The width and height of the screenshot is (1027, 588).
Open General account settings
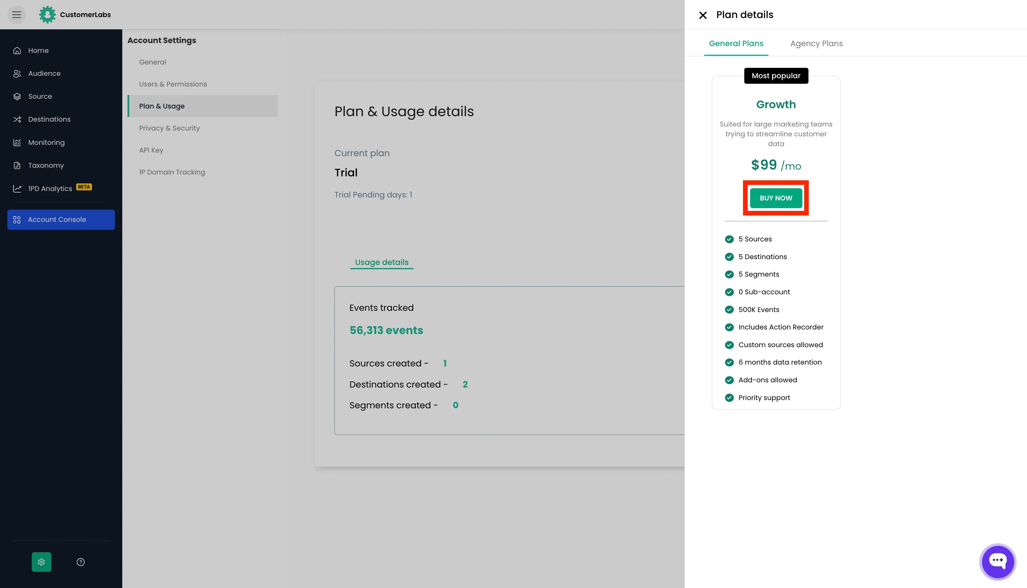[203, 62]
